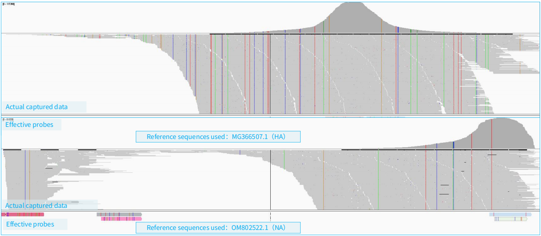Click the green variant line in NA reads
Image resolution: width=541 pixels, height=236 pixels.
pos(378,182)
